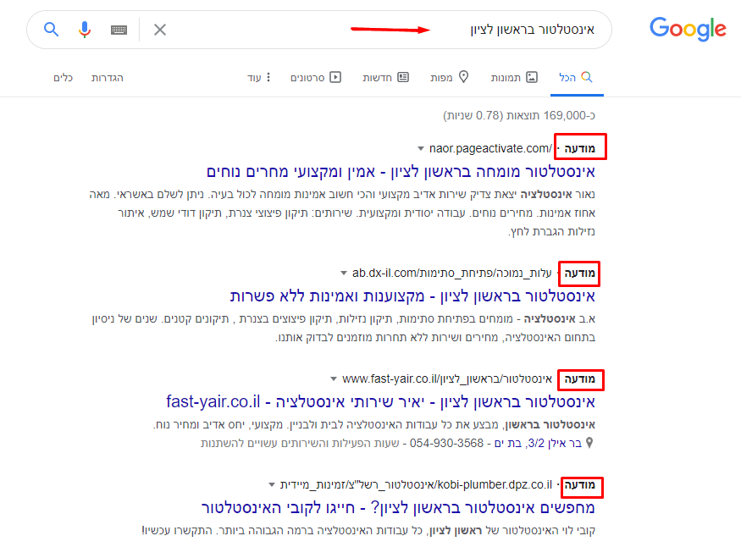
Task: Expand arrow next to kobi-plumber.dpz.co.il URL
Action: pos(271,484)
